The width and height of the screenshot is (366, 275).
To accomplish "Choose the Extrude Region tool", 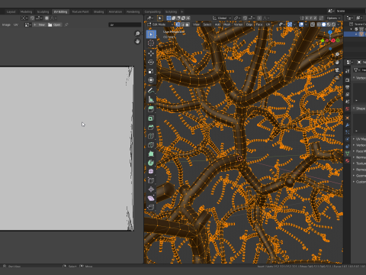I will point(151,109).
